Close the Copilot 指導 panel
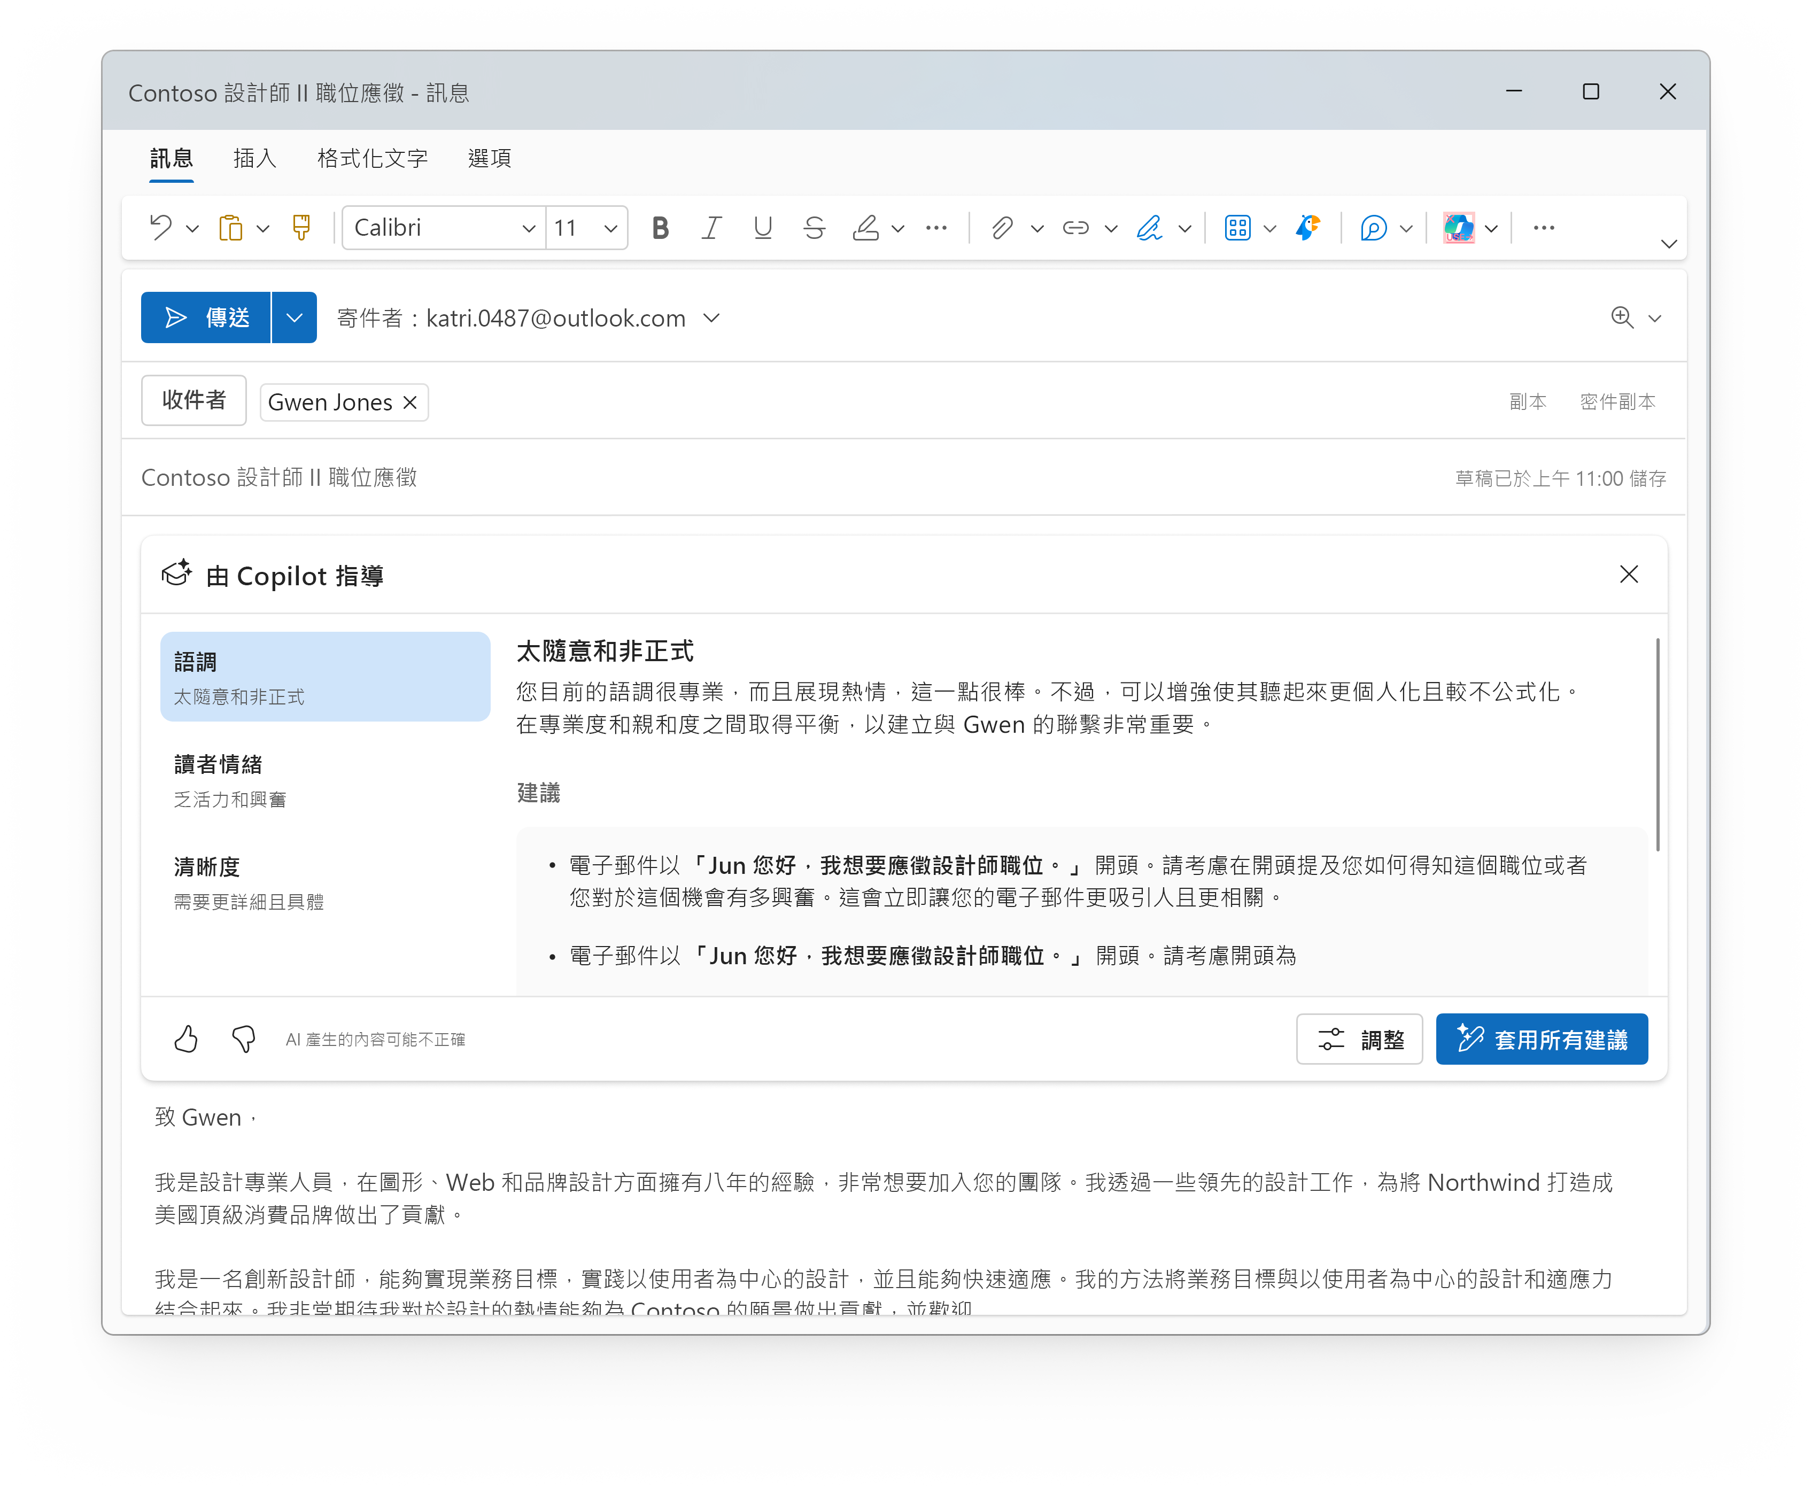The width and height of the screenshot is (1812, 1488). [x=1629, y=574]
